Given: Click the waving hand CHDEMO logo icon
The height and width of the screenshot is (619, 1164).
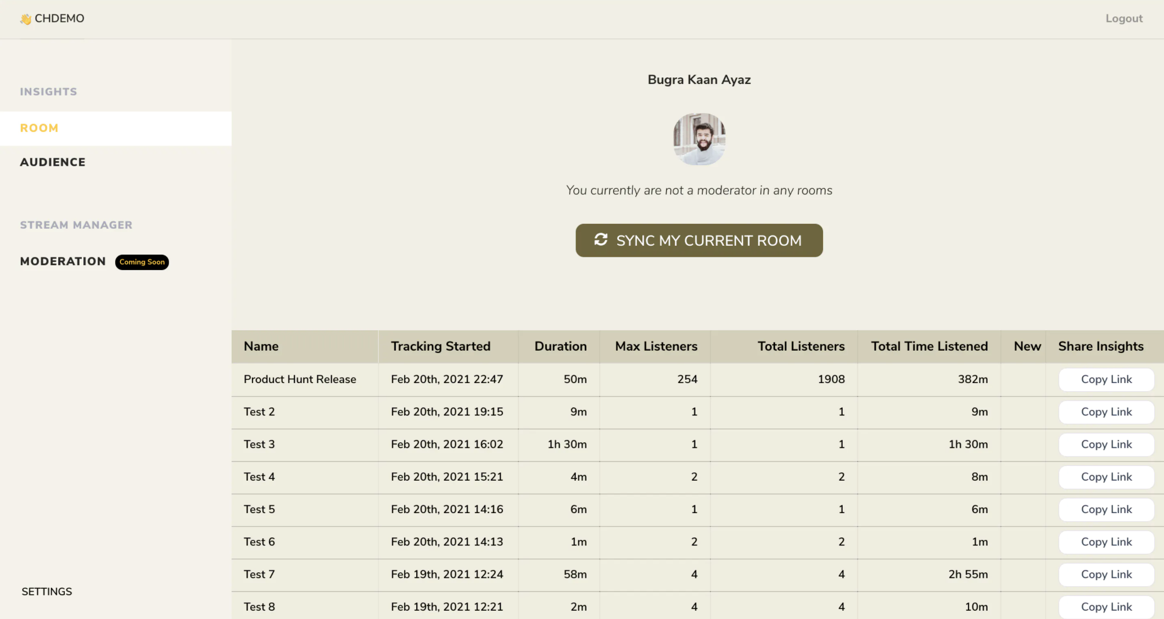Looking at the screenshot, I should pos(25,19).
